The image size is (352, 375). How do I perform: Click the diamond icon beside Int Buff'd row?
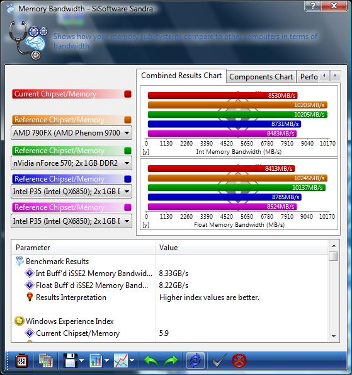(x=30, y=273)
